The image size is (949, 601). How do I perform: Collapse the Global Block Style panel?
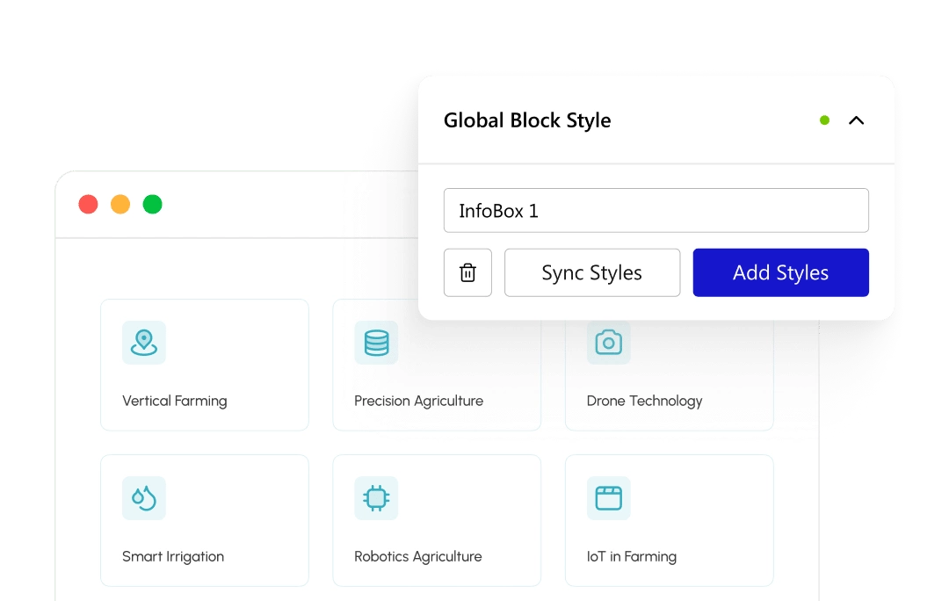click(856, 120)
